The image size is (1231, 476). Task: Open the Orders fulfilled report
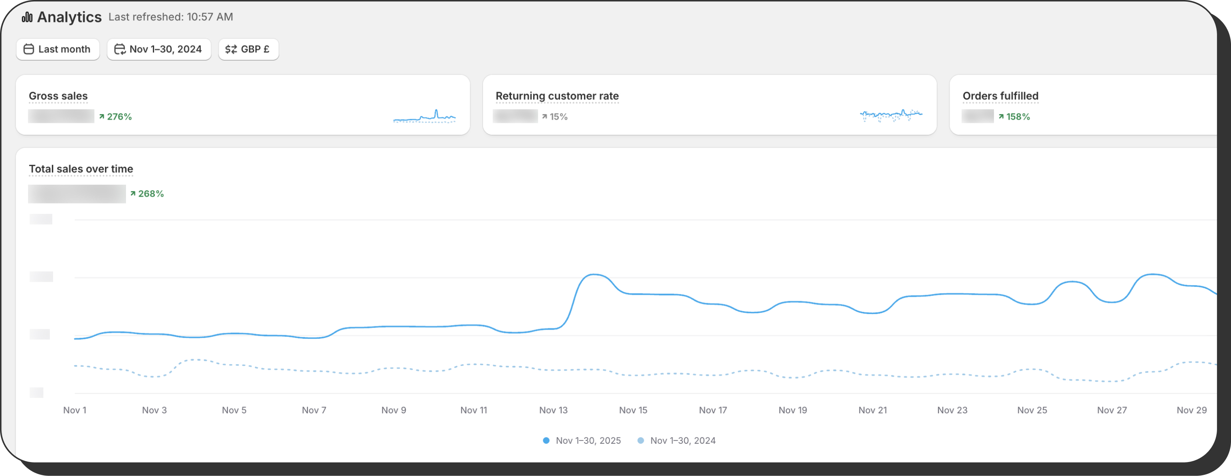coord(1000,96)
